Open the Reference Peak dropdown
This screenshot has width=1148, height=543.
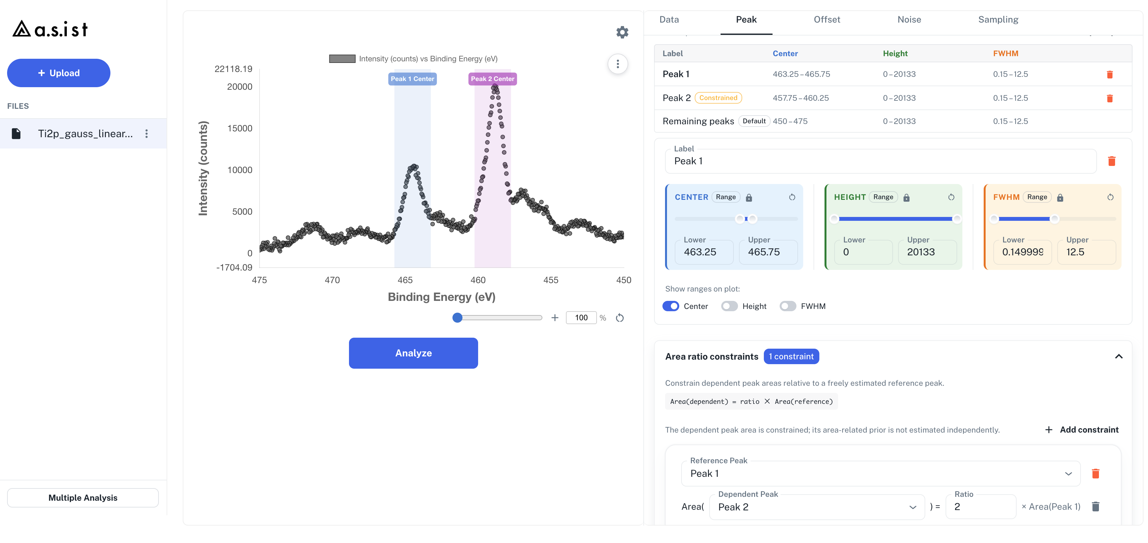[x=881, y=474]
